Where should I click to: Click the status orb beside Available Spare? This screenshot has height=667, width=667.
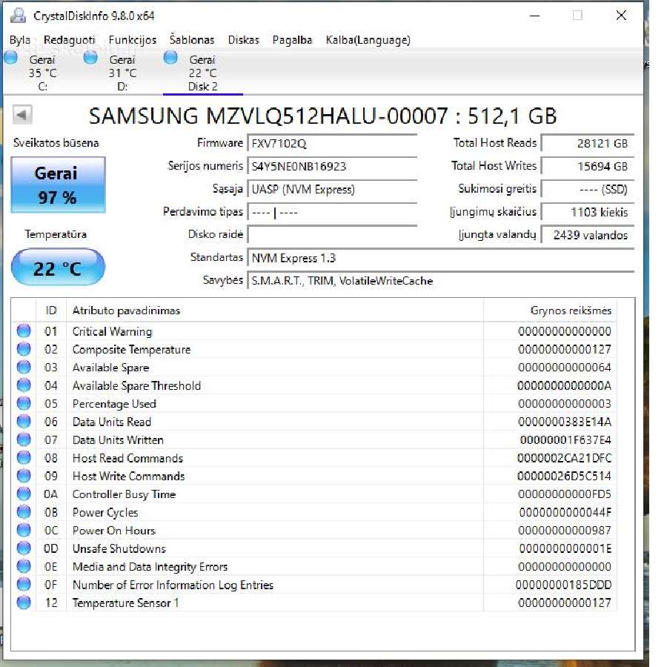pos(24,367)
